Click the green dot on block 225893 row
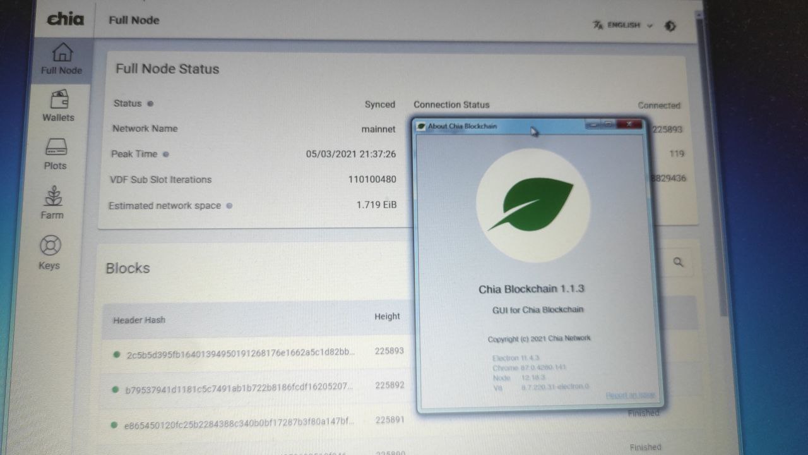Image resolution: width=808 pixels, height=455 pixels. [116, 355]
